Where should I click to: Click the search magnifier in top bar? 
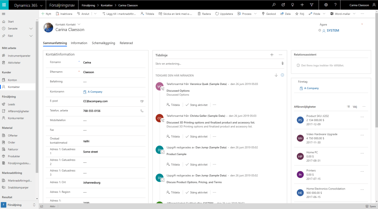tap(274, 5)
